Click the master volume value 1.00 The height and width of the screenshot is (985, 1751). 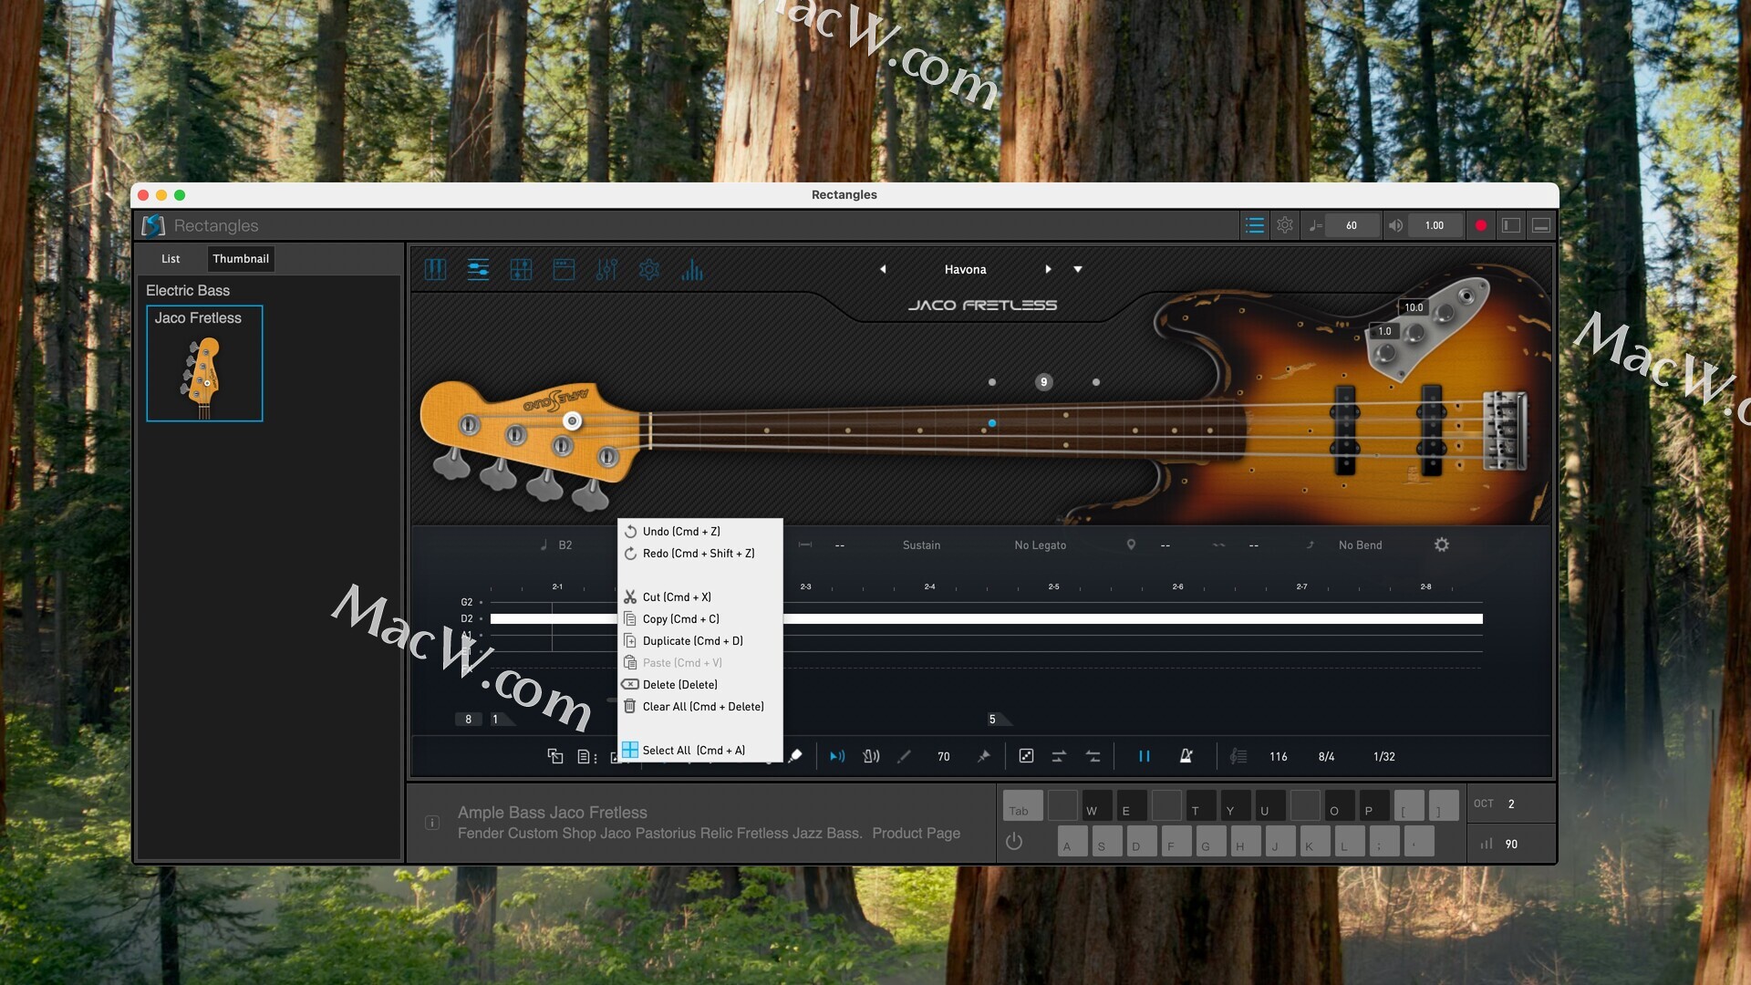point(1435,225)
